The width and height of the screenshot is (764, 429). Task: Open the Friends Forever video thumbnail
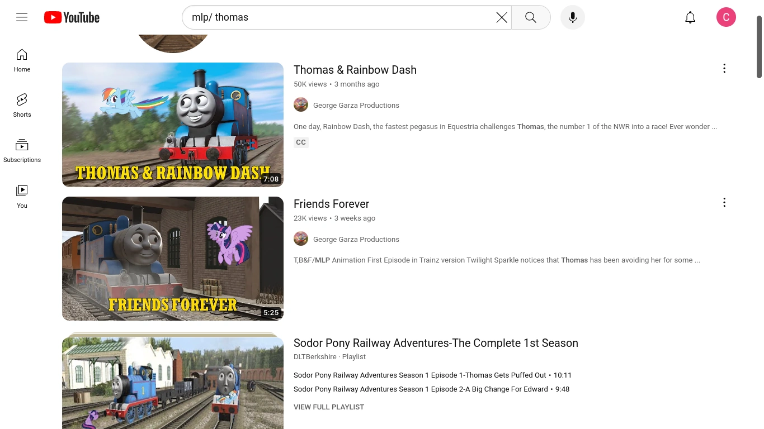pos(173,259)
